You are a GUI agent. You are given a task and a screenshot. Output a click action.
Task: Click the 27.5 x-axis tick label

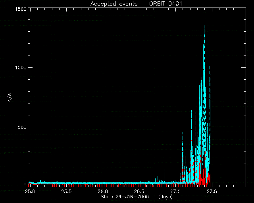tap(212, 192)
